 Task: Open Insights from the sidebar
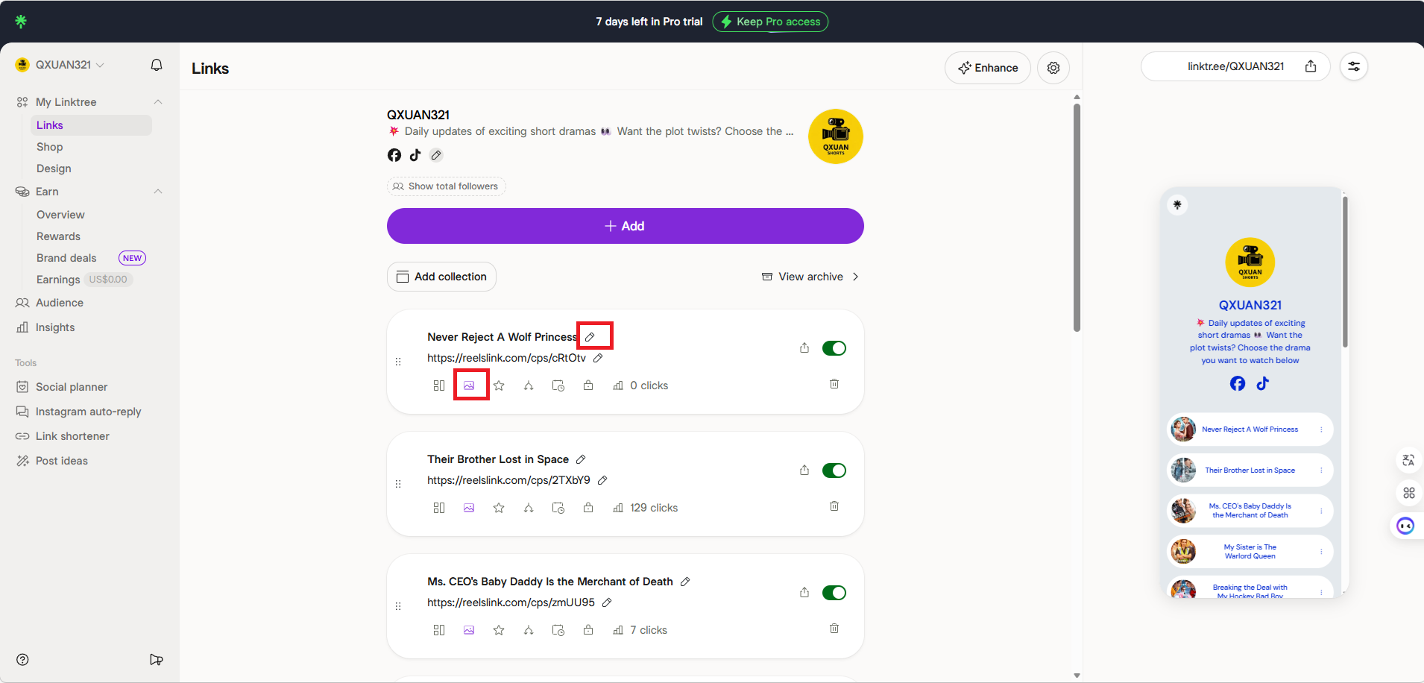point(55,327)
